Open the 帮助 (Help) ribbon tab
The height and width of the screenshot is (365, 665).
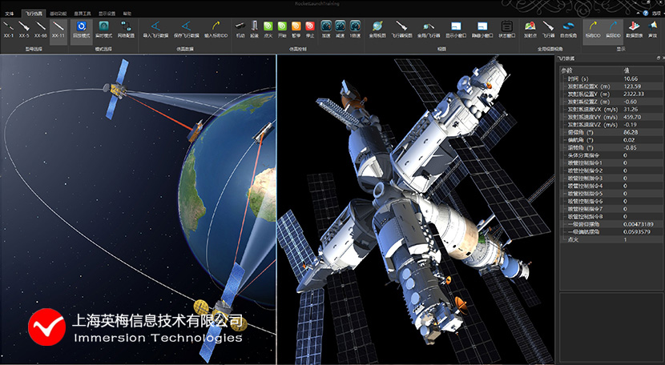pos(127,14)
